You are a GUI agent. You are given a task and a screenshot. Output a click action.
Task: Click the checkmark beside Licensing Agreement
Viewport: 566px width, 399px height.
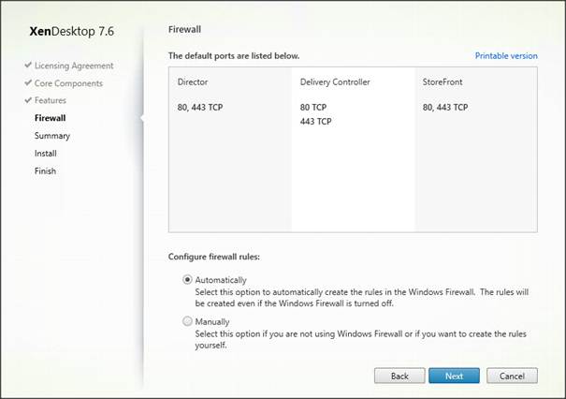coord(28,66)
